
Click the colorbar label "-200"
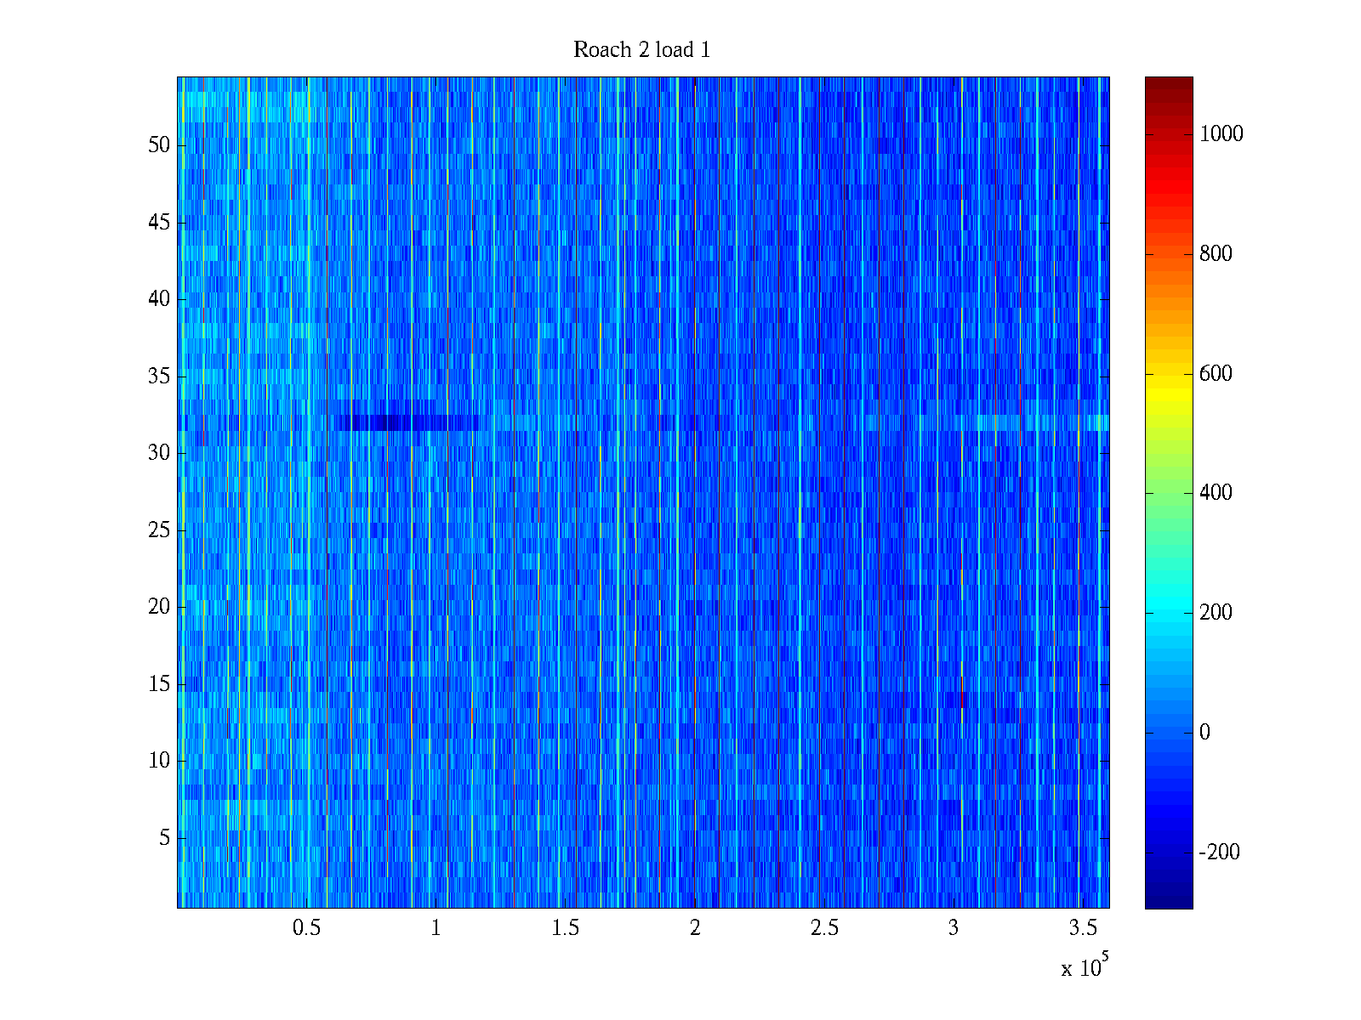pos(1219,853)
